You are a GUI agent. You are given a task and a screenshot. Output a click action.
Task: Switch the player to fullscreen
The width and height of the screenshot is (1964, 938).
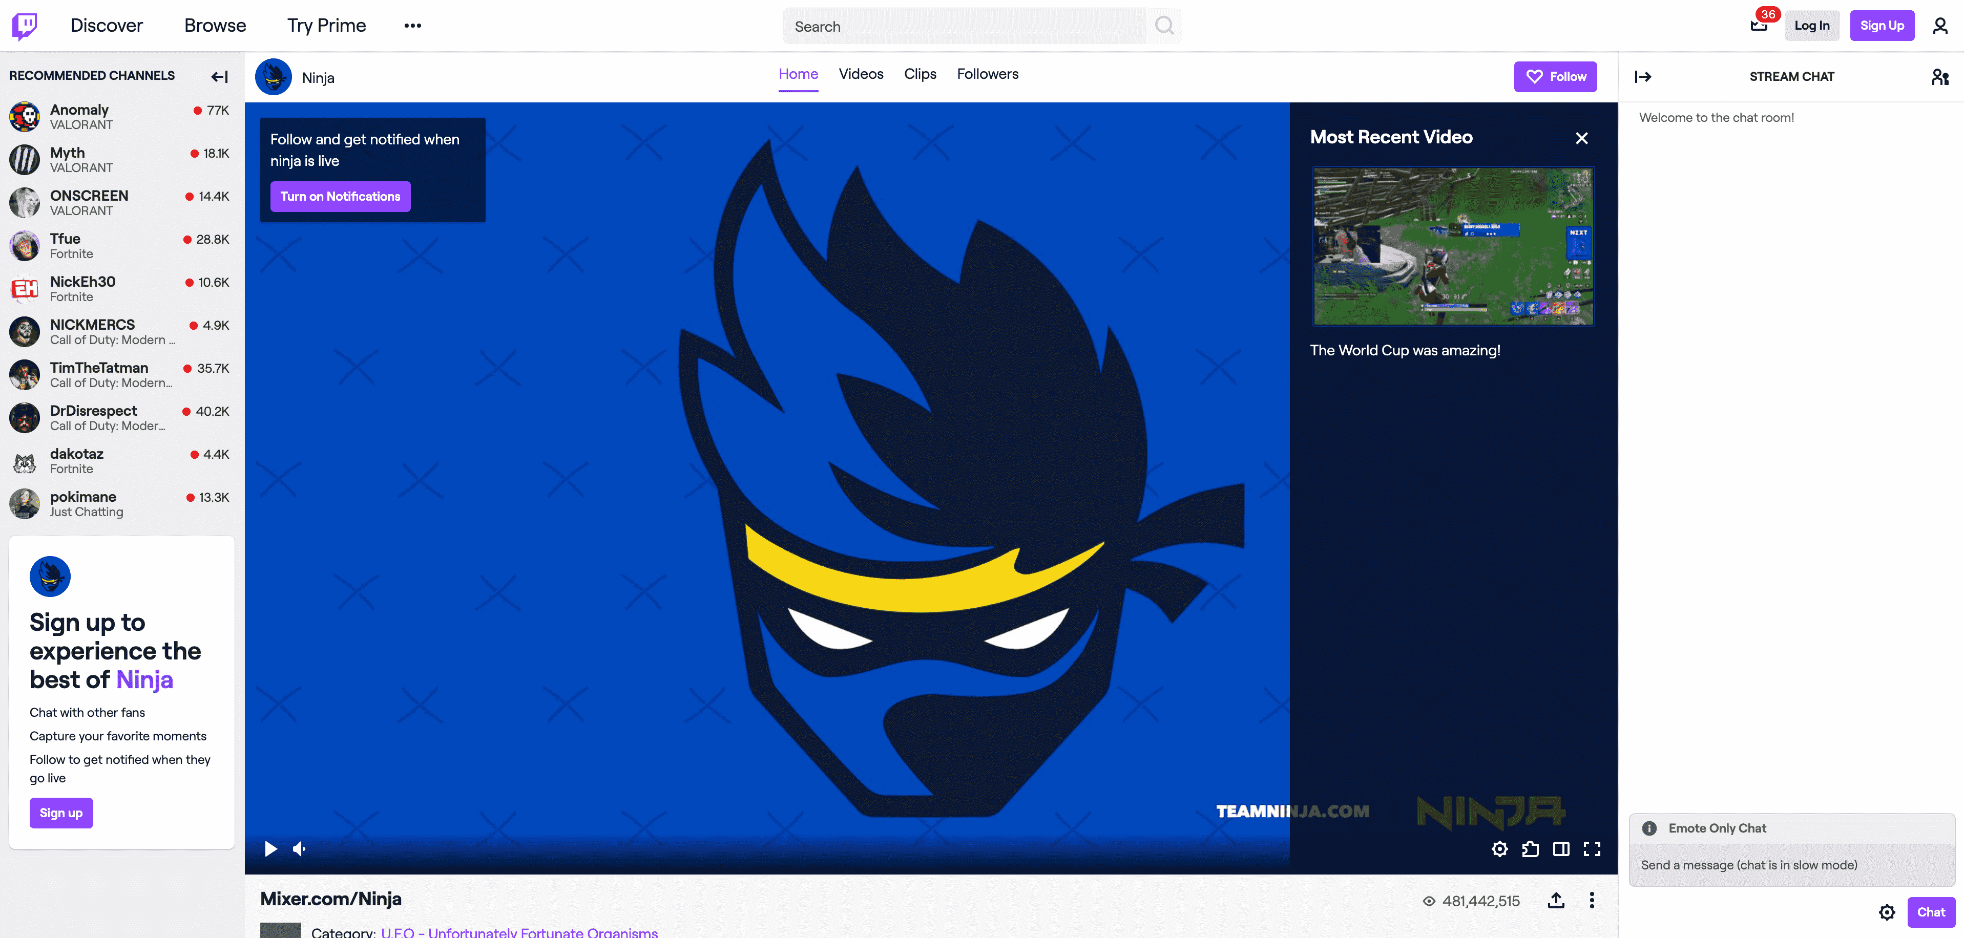point(1592,849)
